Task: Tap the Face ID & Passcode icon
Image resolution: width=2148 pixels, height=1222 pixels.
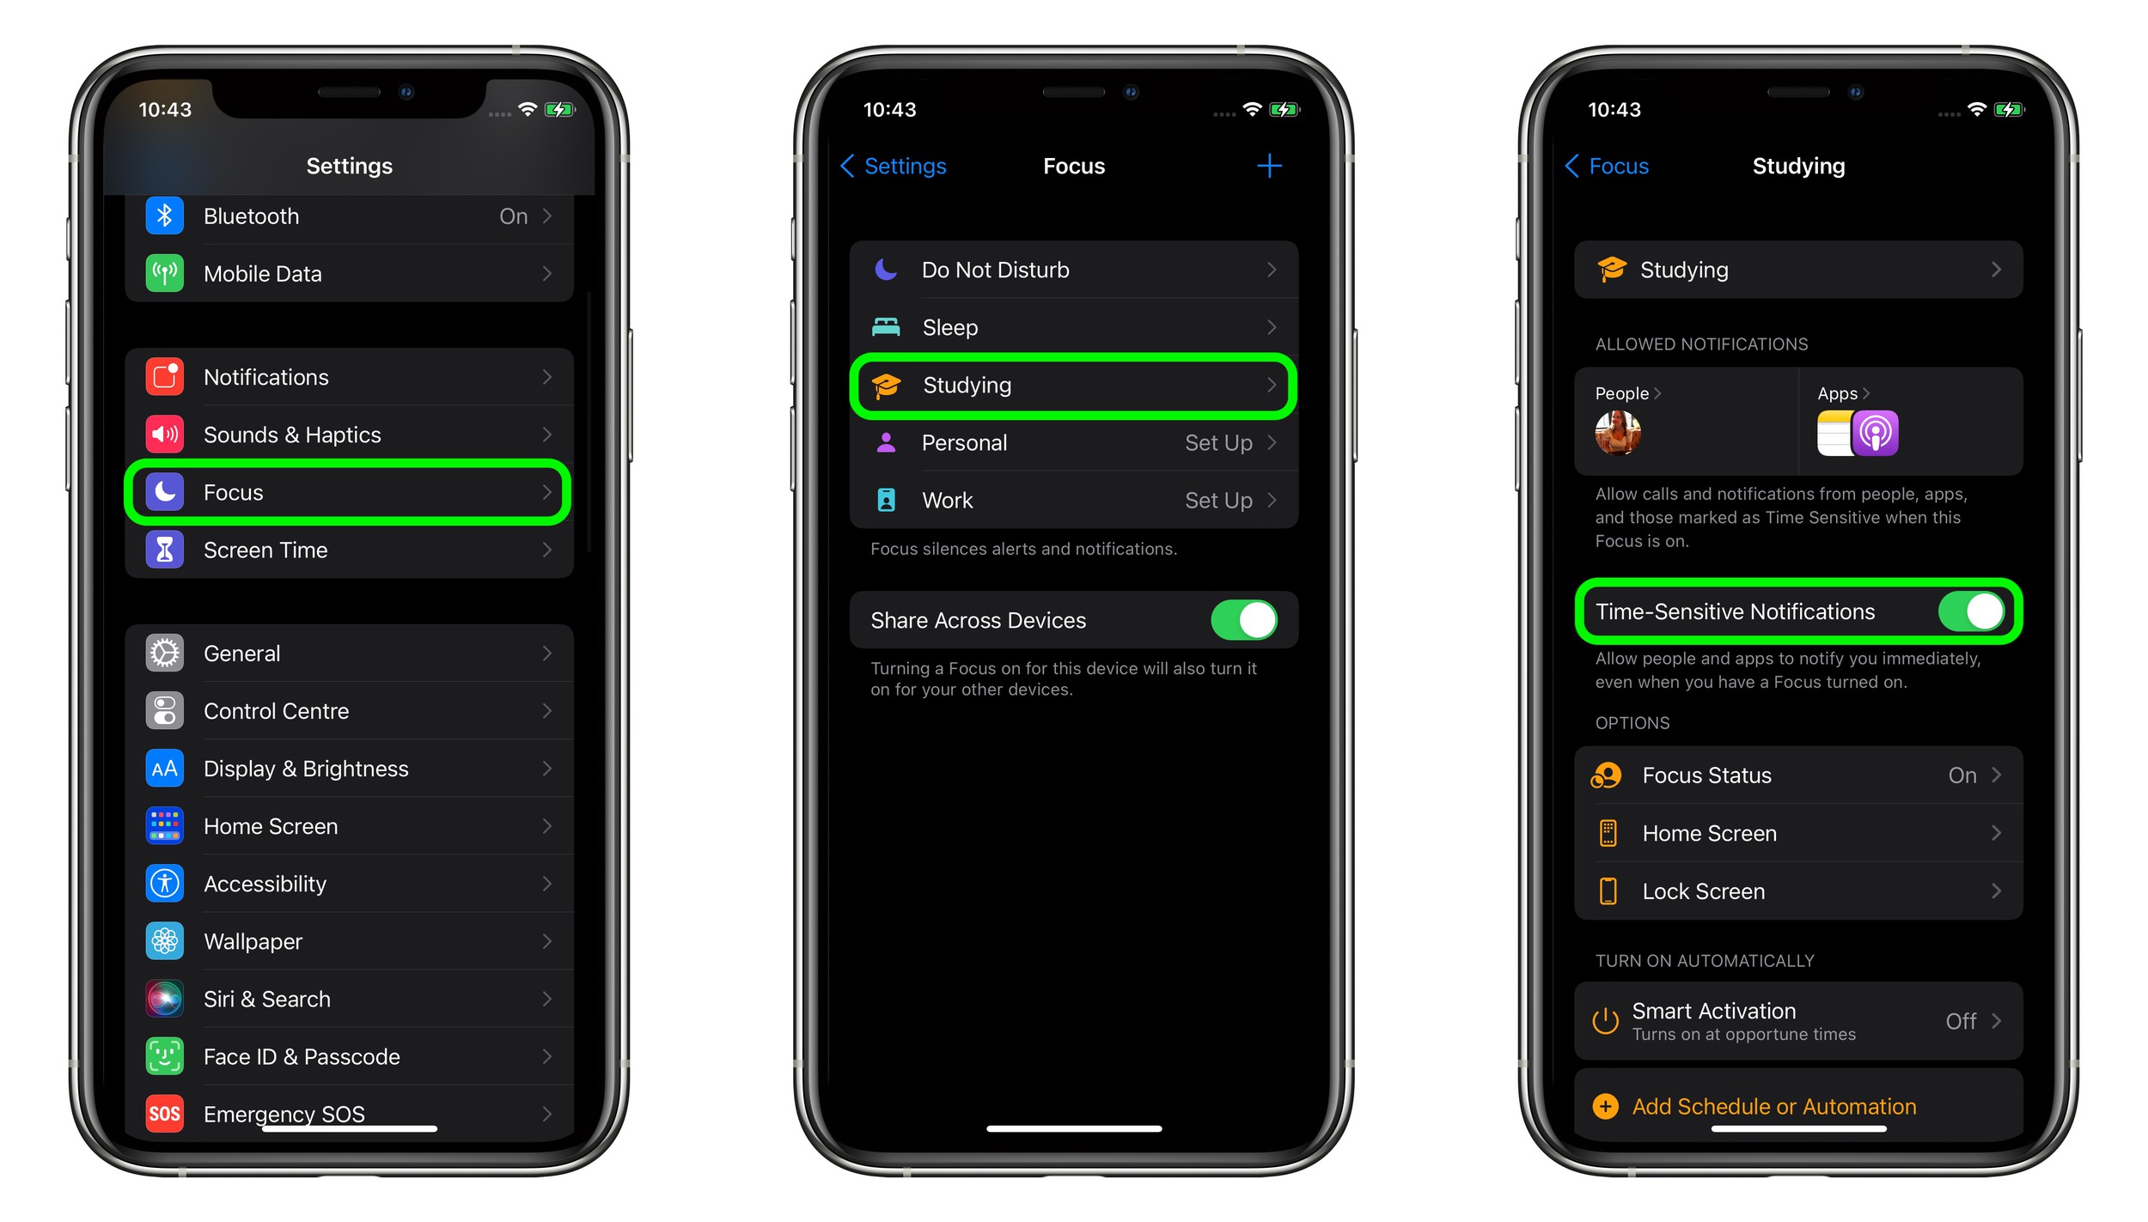Action: 165,1057
